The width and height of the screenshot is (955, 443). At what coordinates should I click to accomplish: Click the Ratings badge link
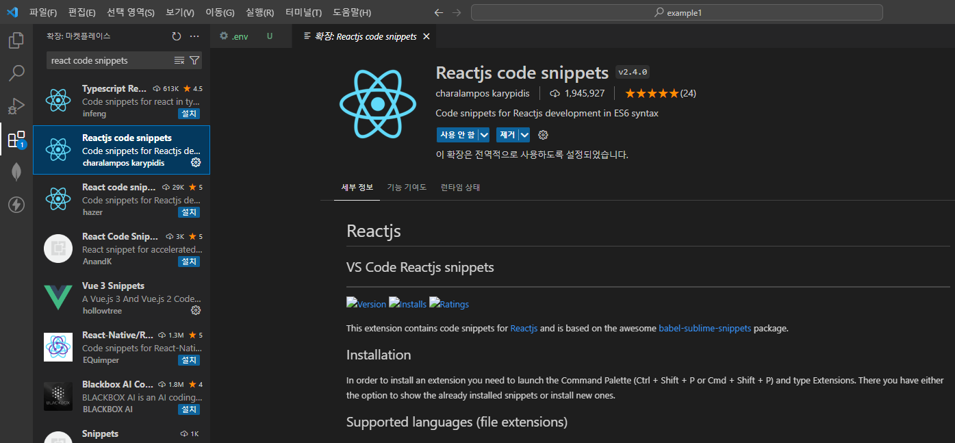point(449,304)
